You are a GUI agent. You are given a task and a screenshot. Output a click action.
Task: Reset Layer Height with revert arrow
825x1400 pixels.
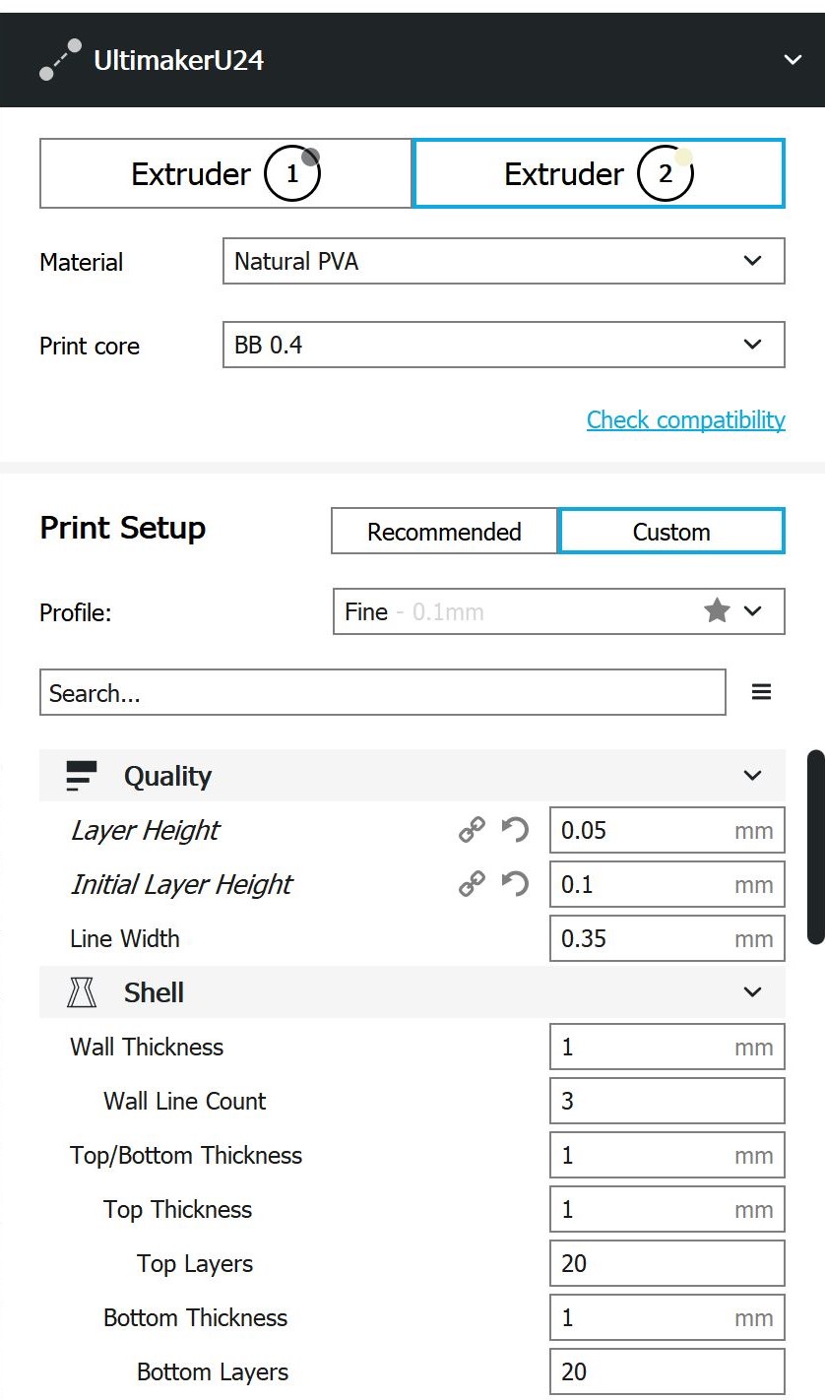coord(515,830)
